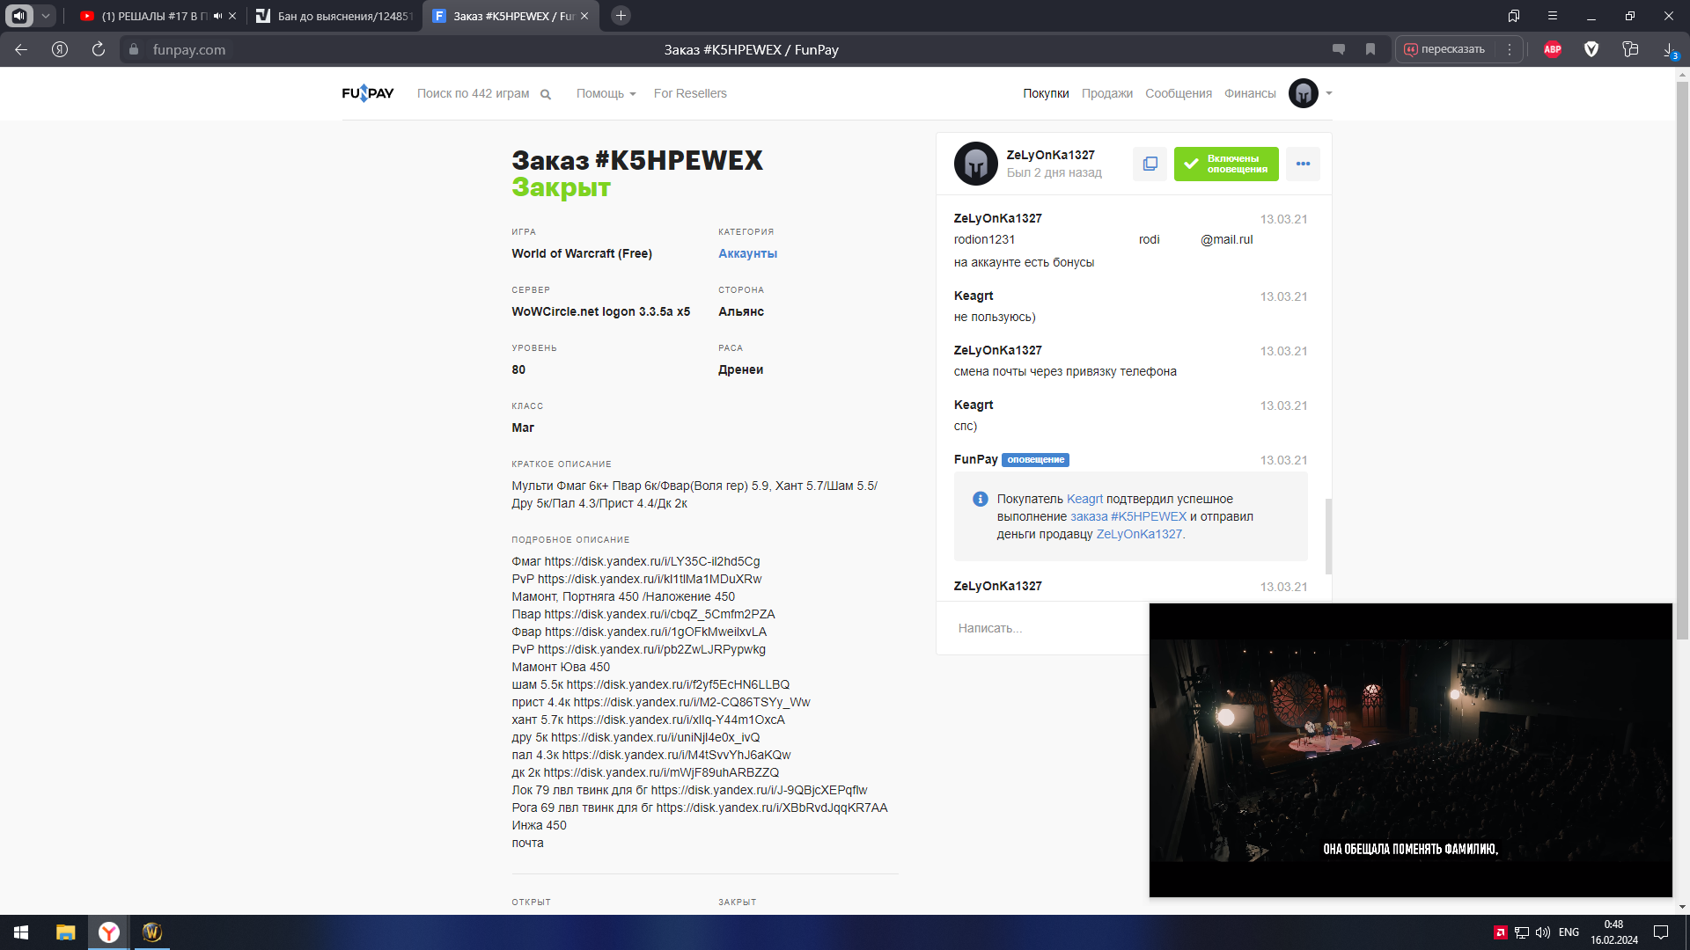The image size is (1690, 950).
Task: Open File Explorer from the taskbar
Action: pyautogui.click(x=66, y=932)
